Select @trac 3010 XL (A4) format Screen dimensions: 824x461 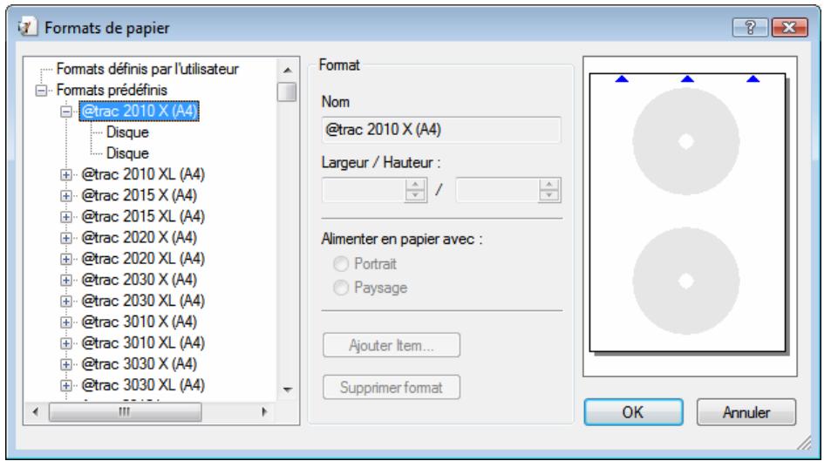143,342
